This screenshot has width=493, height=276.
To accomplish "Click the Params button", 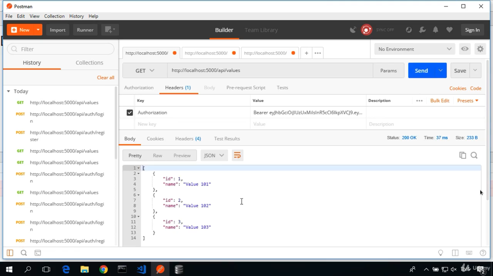I will pyautogui.click(x=388, y=70).
